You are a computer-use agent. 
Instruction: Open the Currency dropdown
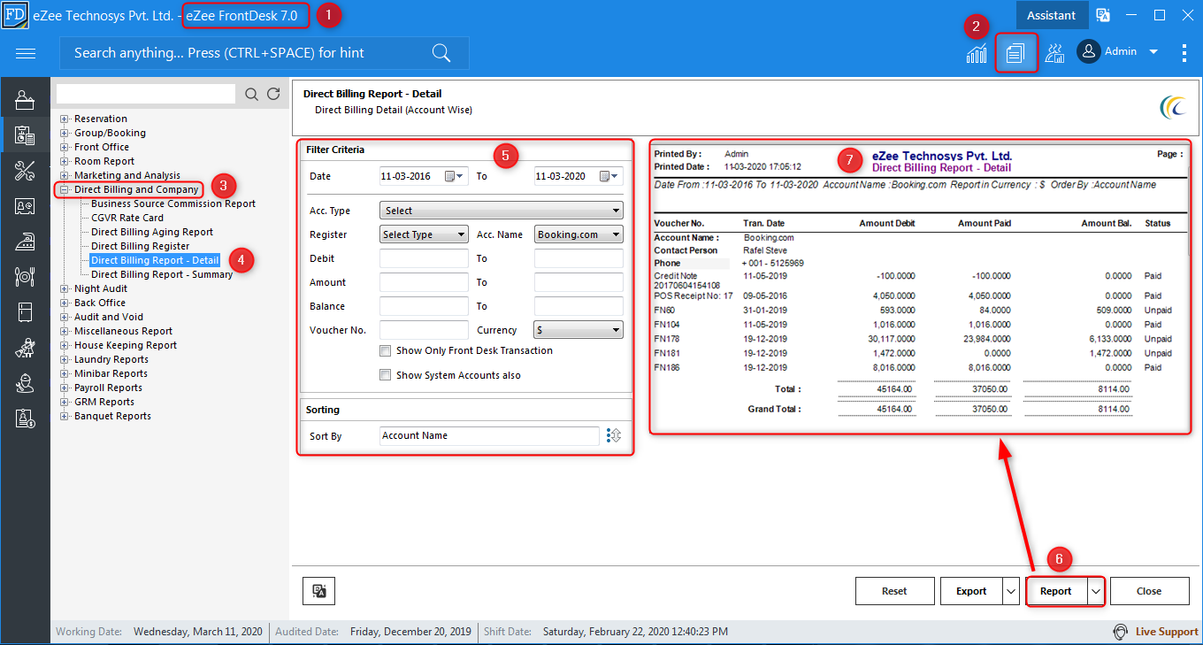pos(579,330)
